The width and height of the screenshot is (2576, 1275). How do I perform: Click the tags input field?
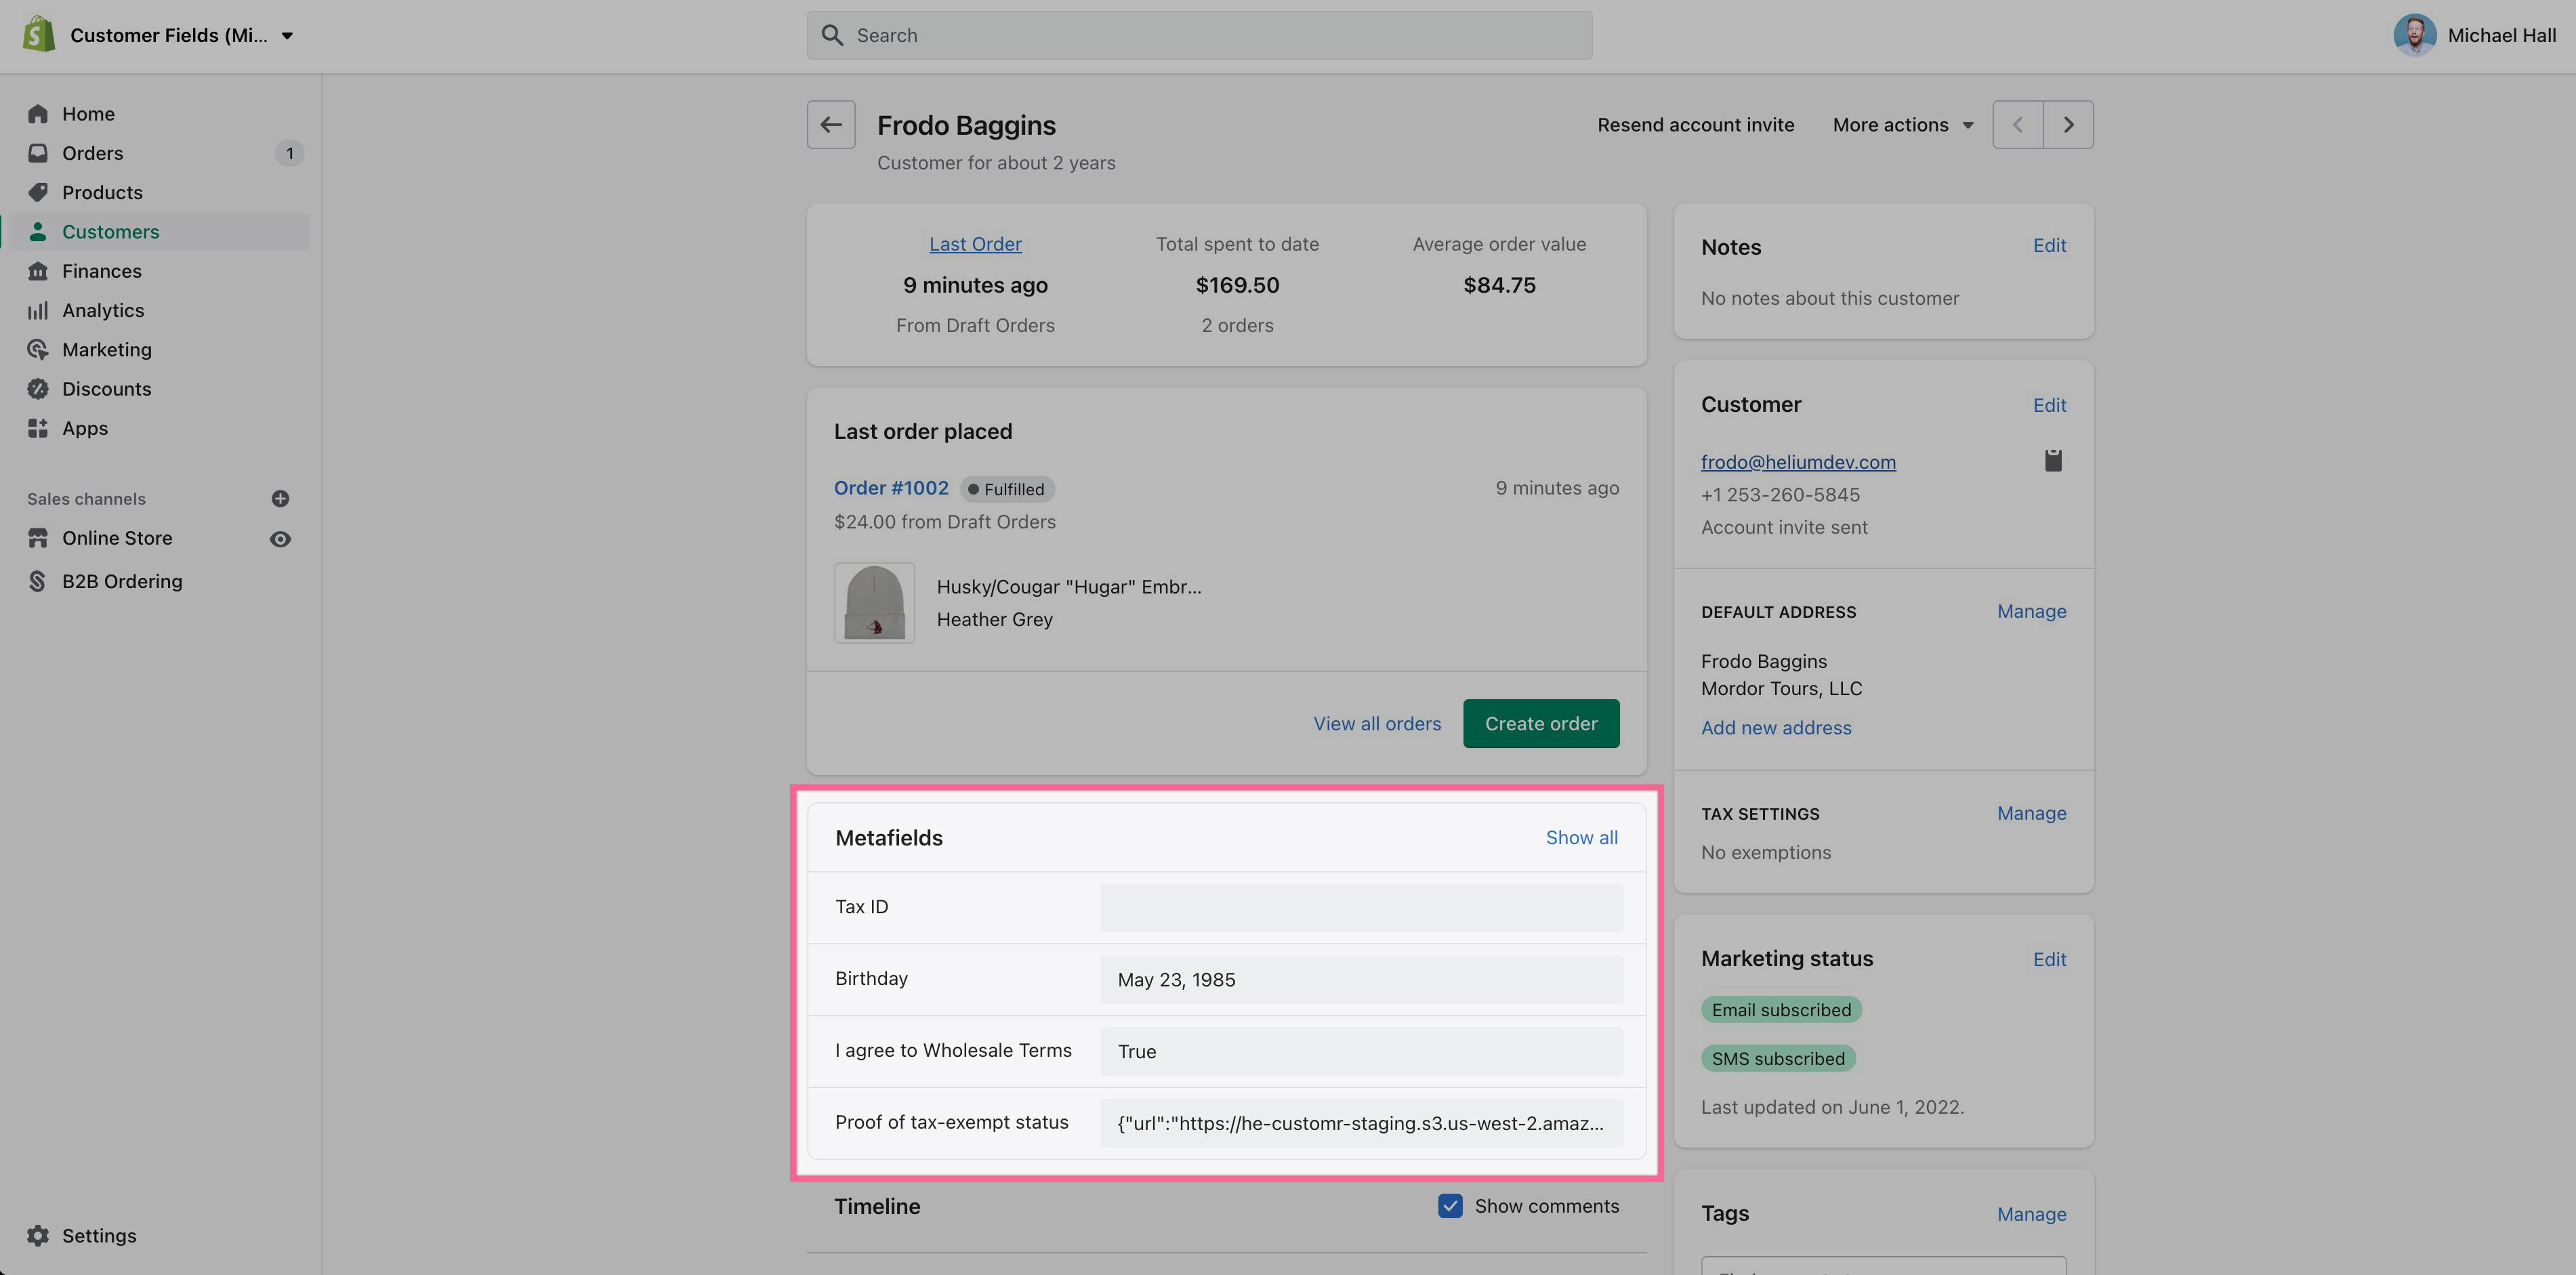(x=1884, y=1266)
